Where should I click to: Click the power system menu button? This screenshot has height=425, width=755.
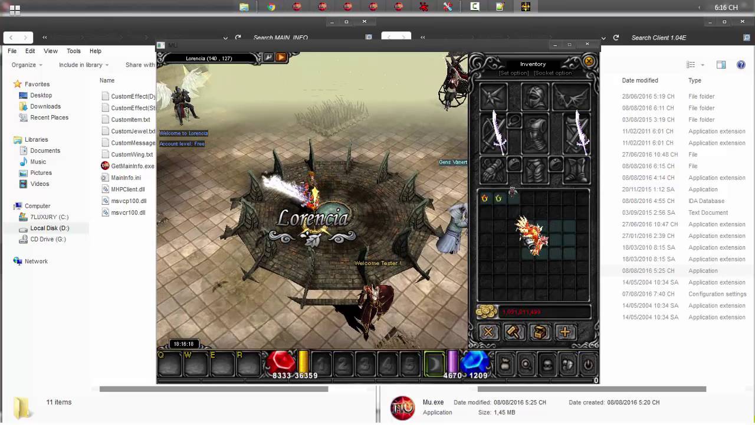(588, 365)
